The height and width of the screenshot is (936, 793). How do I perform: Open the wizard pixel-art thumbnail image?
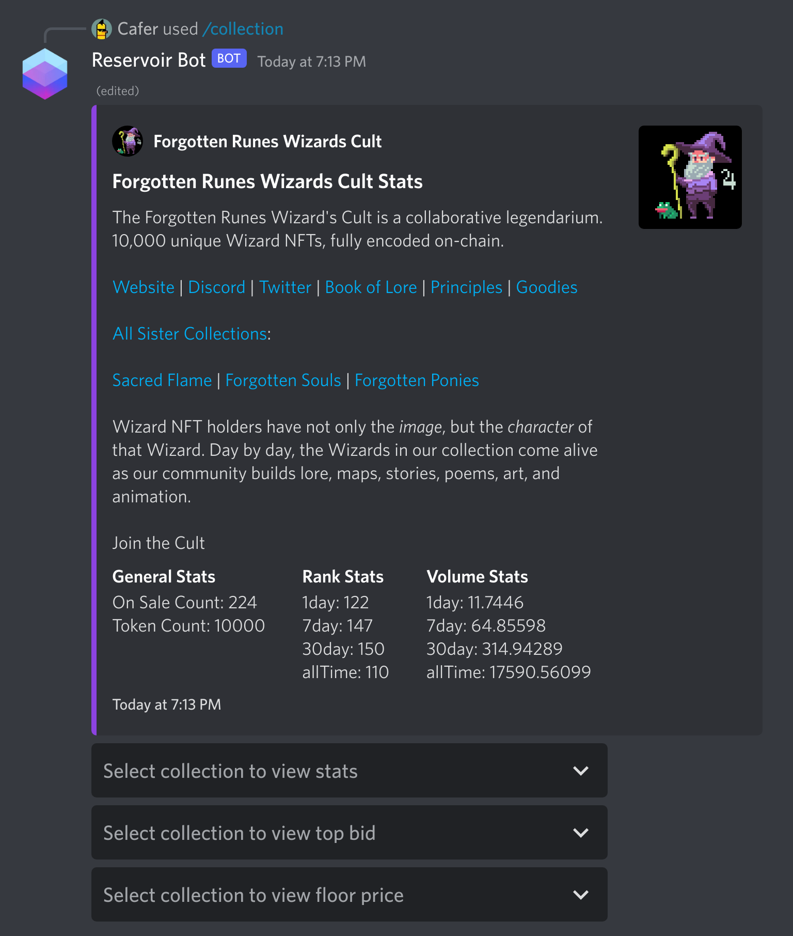(690, 177)
